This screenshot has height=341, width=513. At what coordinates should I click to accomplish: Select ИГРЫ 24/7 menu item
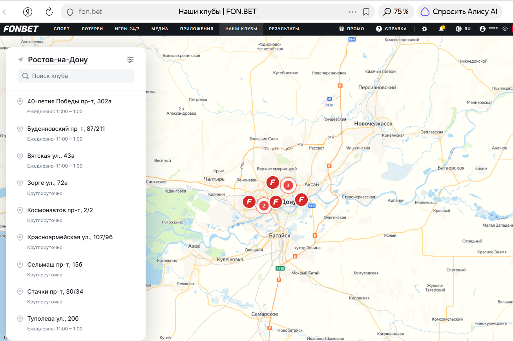click(x=127, y=29)
